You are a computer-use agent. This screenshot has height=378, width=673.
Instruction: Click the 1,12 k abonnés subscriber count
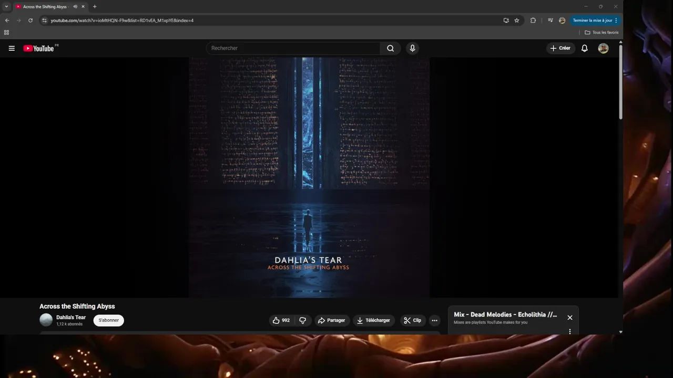click(x=69, y=324)
